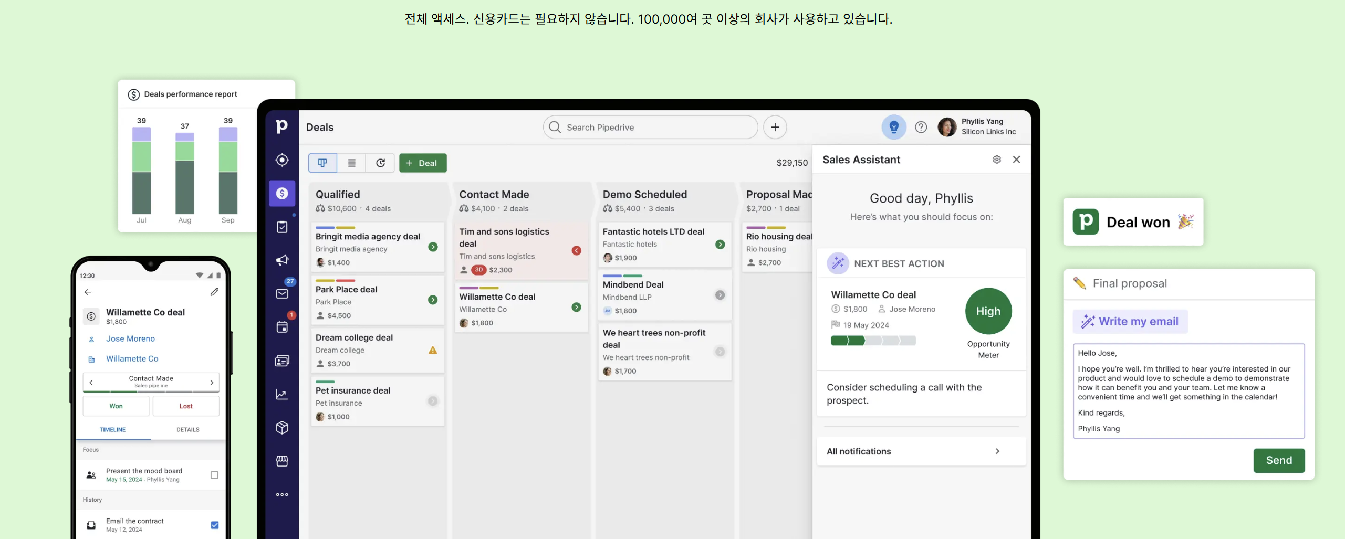Expand All notifications chevron row
The width and height of the screenshot is (1345, 540).
point(921,451)
